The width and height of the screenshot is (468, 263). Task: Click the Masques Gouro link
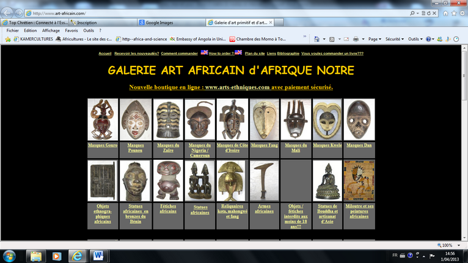(x=103, y=145)
